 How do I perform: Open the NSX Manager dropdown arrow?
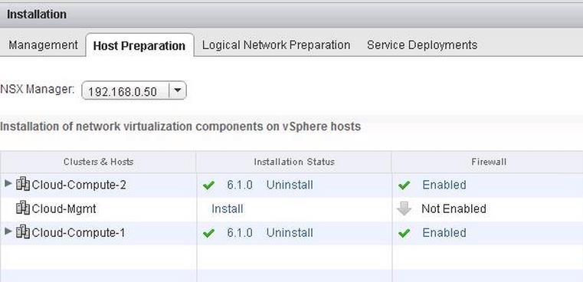178,90
